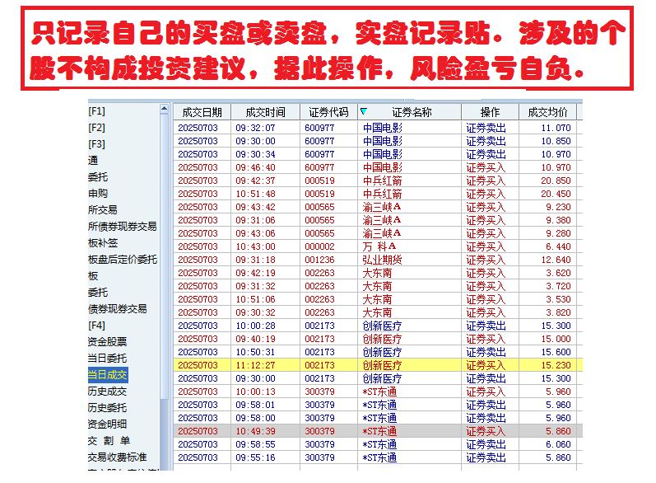The image size is (656, 483).
Task: Select 所债券现券交易 sidebar entry
Action: [x=122, y=226]
